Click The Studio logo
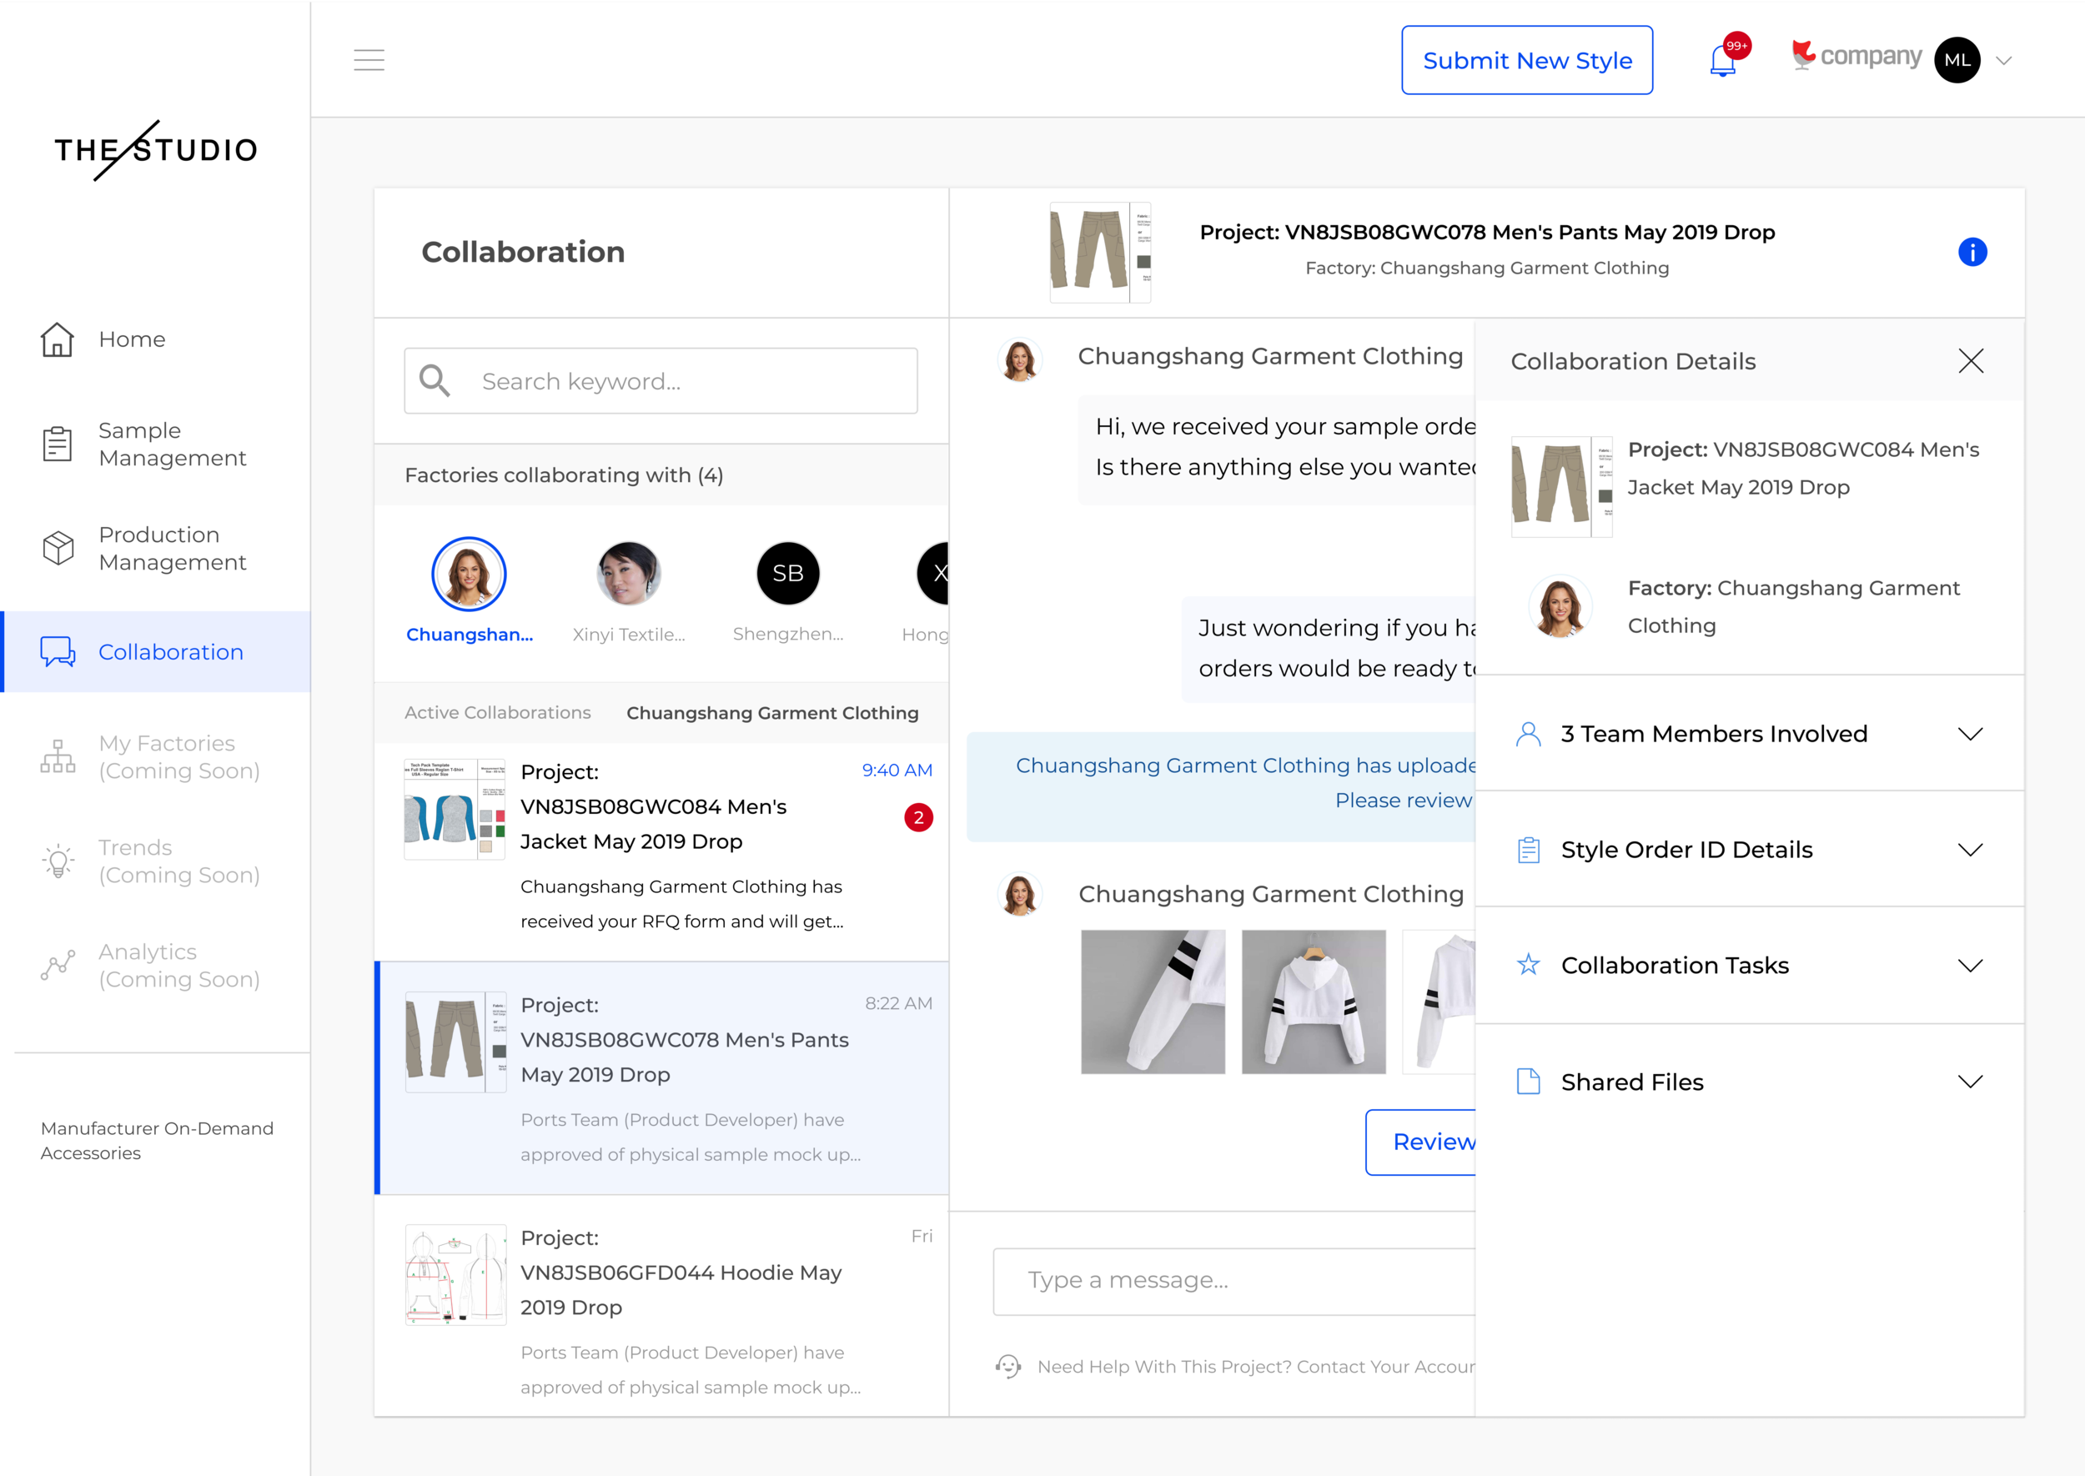The height and width of the screenshot is (1476, 2085). pos(155,150)
